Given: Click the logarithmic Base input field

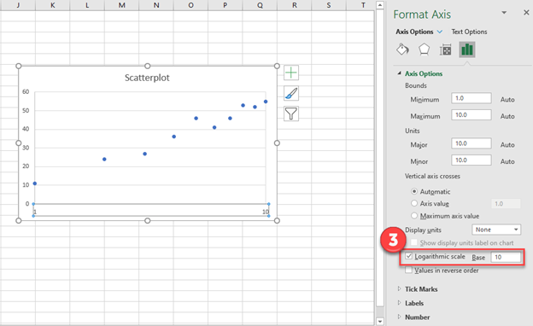Looking at the screenshot, I should 506,257.
